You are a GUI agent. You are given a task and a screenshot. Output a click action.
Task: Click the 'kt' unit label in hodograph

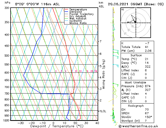tap(123, 9)
